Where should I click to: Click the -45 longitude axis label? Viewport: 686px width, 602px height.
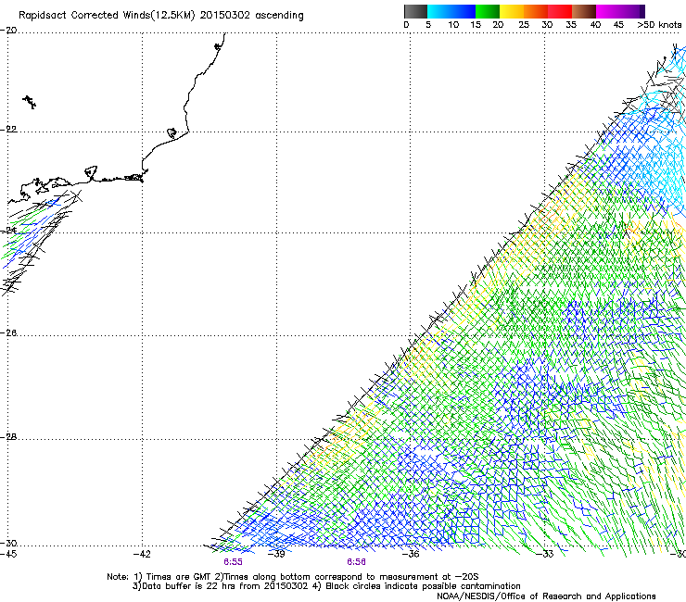pyautogui.click(x=8, y=555)
